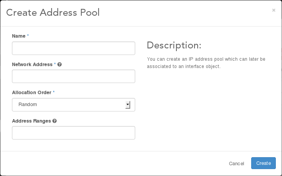Focus the Name text field
Screen dimensions: 282x176
coord(74,48)
